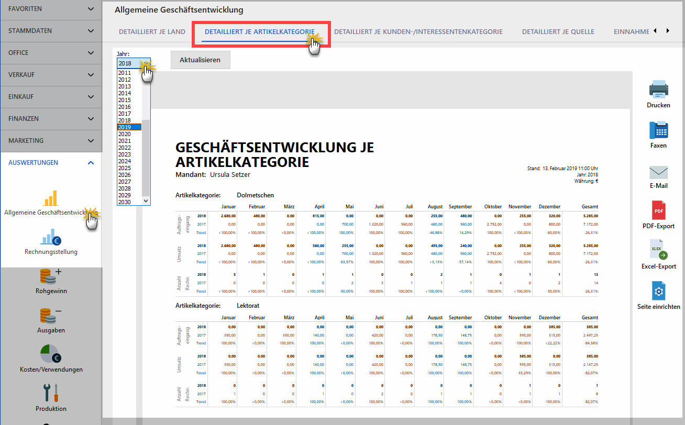Click the Währung € label
Screen dimensions: 685x425
[x=586, y=181]
